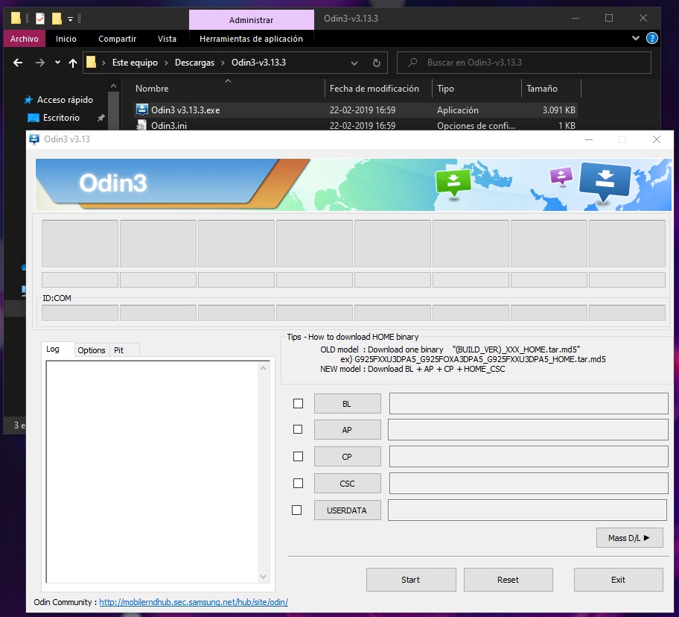Click the Back arrow in File Explorer
Screen dimensions: 679x617
[x=18, y=63]
